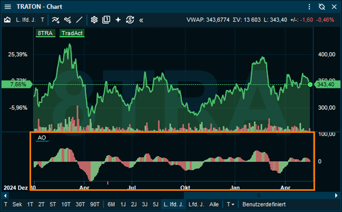Select the 6M time range

111,204
